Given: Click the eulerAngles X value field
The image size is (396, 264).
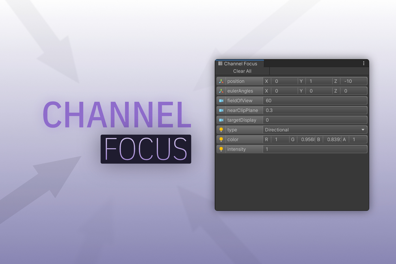Looking at the screenshot, I should [x=284, y=91].
